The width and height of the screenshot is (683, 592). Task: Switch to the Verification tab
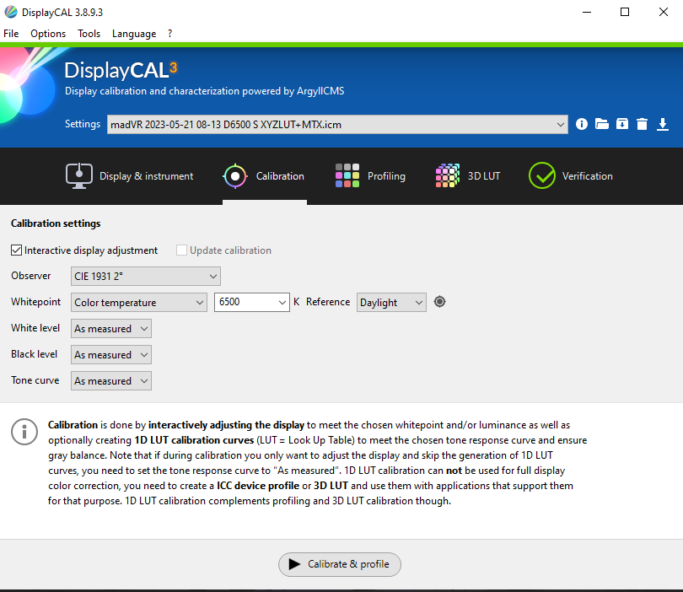pos(571,176)
